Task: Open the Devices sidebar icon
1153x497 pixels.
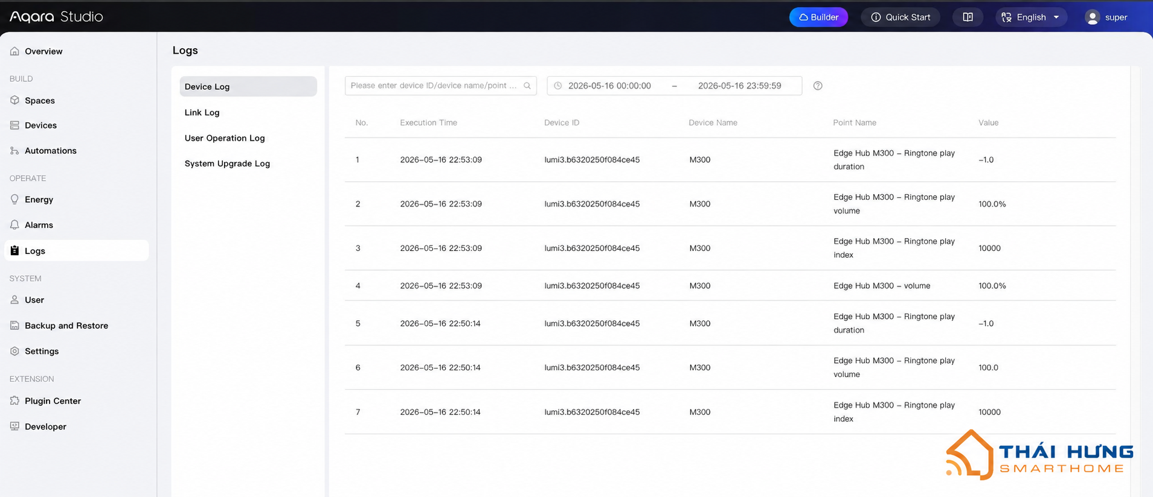Action: [x=14, y=125]
